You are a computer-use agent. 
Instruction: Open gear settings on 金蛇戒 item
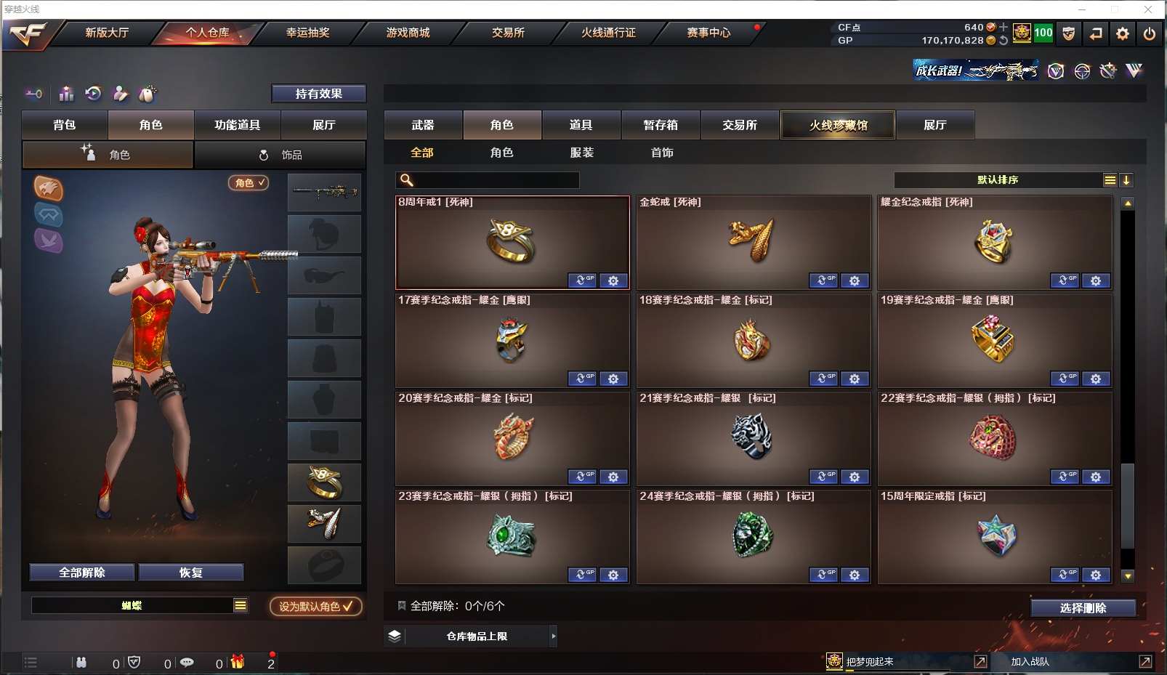[855, 280]
